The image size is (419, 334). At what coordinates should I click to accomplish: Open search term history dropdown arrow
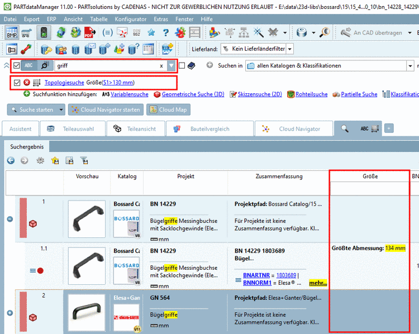[x=172, y=66]
